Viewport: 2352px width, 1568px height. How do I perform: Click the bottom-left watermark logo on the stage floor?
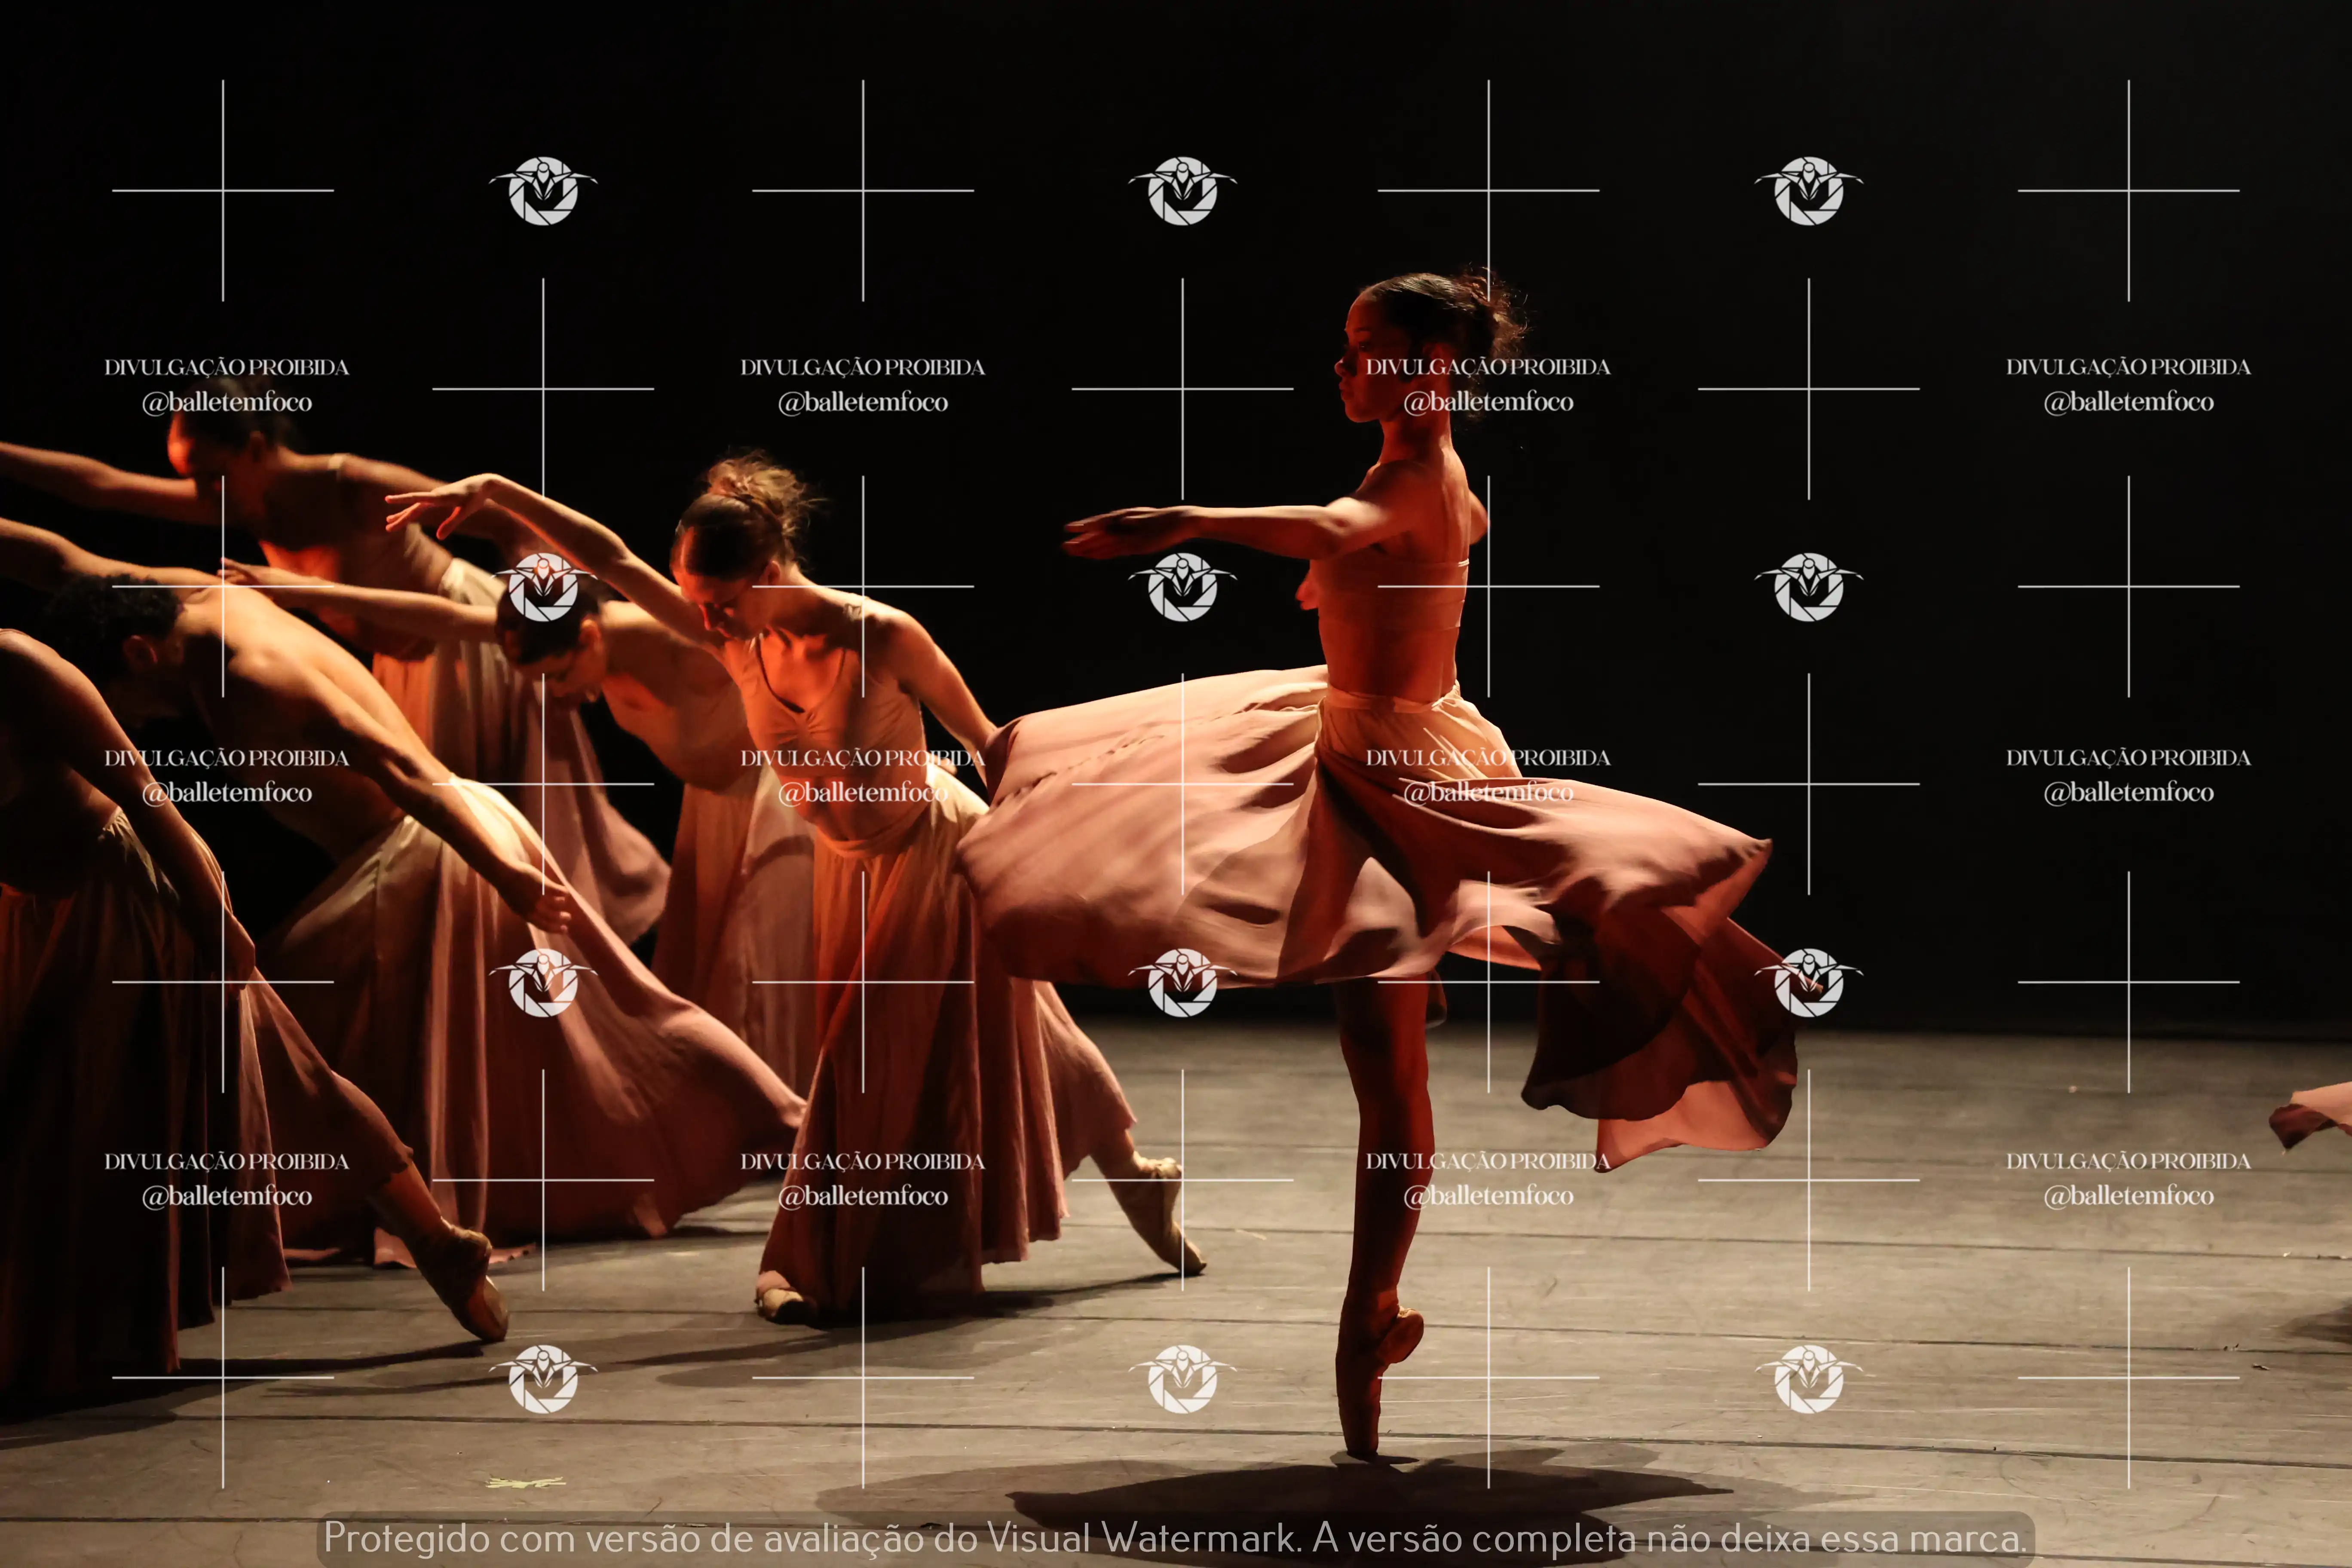point(543,1378)
